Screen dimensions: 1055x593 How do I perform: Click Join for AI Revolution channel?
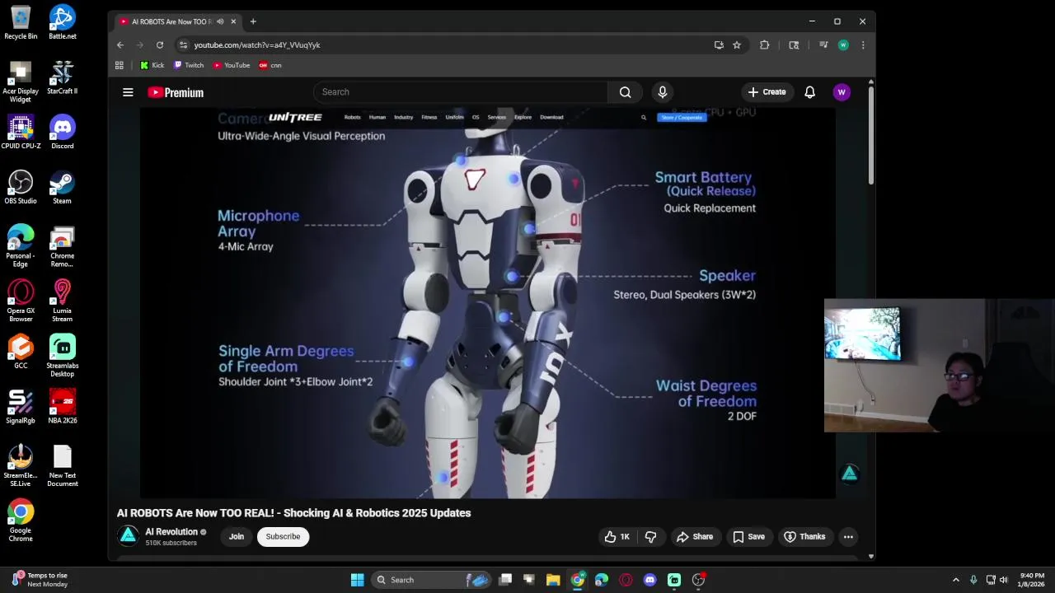(x=237, y=537)
